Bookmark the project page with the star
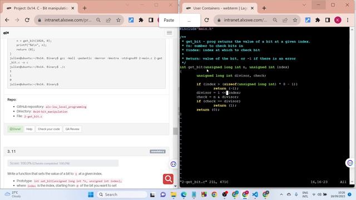The image size is (356, 200). [118, 20]
